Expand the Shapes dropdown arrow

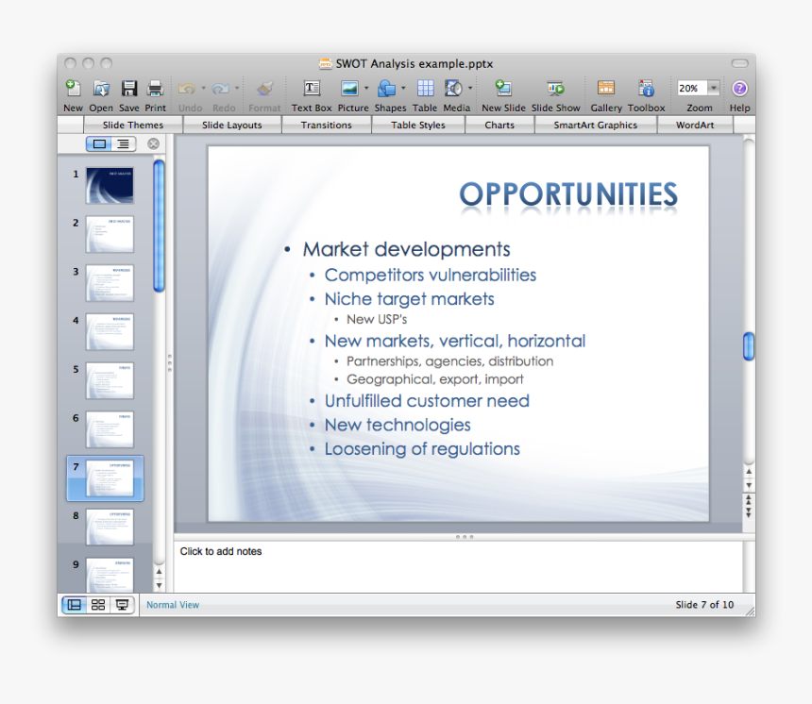(403, 89)
